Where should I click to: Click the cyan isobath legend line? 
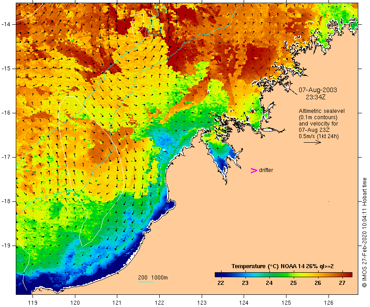click(146, 282)
